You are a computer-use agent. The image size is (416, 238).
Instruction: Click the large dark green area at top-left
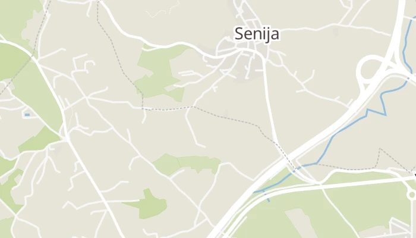coord(13,61)
